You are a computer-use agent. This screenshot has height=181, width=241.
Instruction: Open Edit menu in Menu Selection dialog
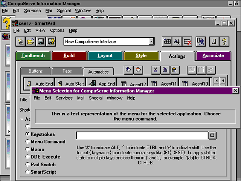[x=48, y=98]
